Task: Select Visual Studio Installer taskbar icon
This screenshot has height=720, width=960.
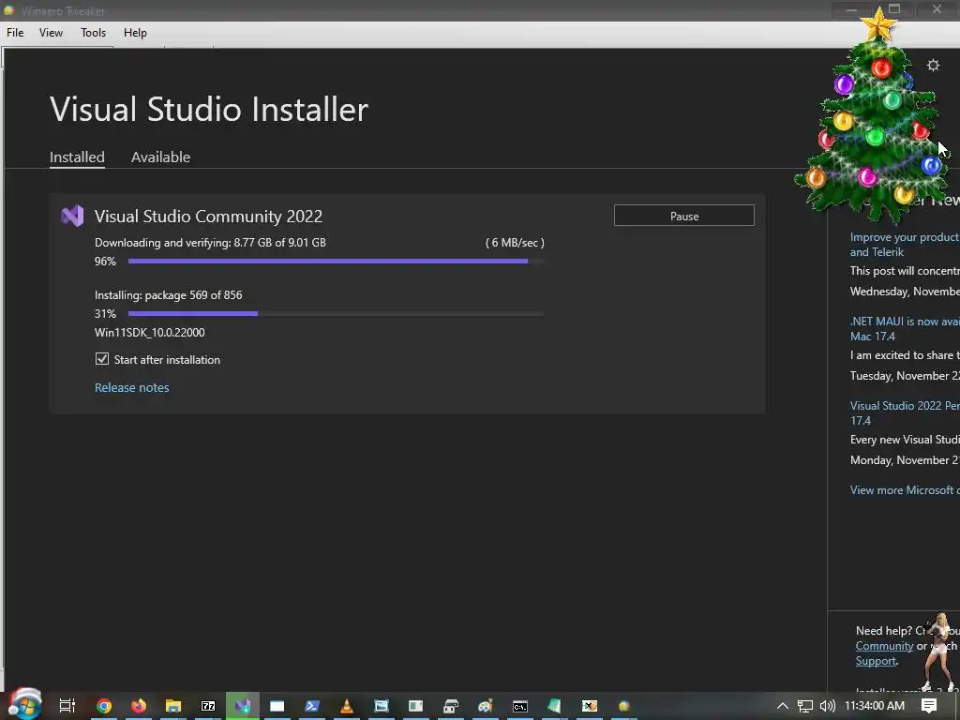Action: 243,706
